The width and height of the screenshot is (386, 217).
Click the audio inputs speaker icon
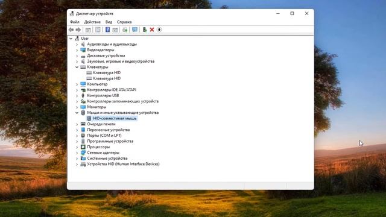tap(83, 44)
